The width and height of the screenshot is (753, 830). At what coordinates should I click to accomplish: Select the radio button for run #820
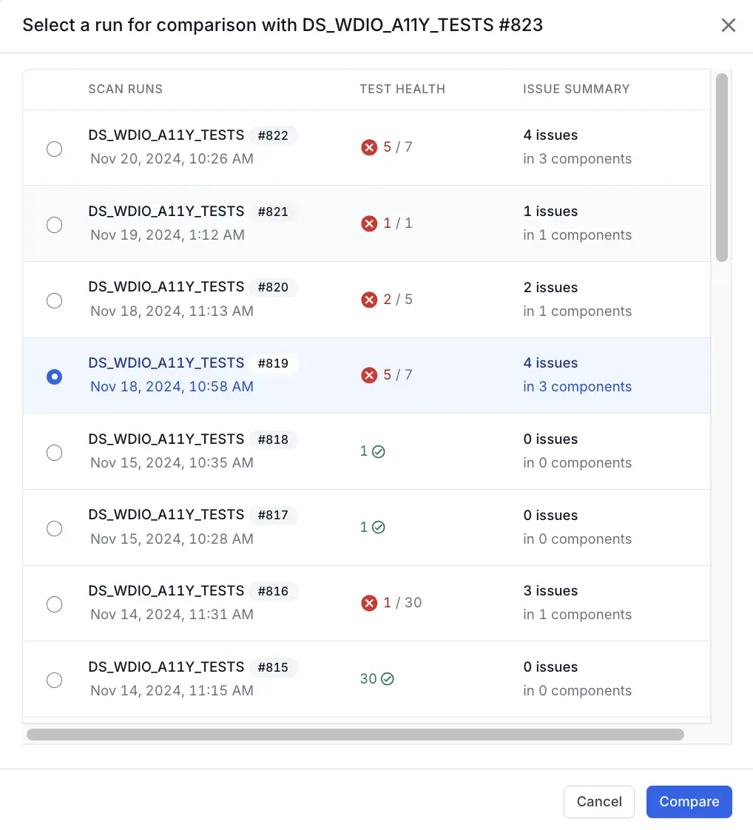point(54,301)
